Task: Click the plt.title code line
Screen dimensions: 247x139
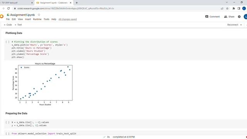Action: pos(32,48)
